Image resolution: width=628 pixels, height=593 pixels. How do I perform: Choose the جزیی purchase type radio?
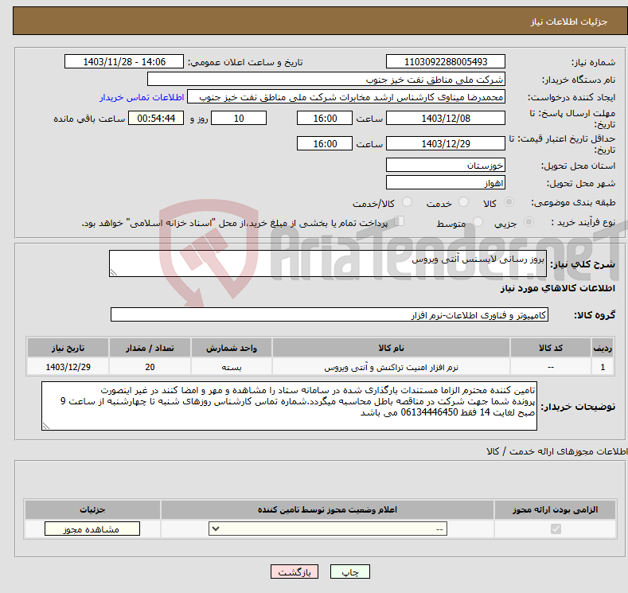[x=529, y=222]
